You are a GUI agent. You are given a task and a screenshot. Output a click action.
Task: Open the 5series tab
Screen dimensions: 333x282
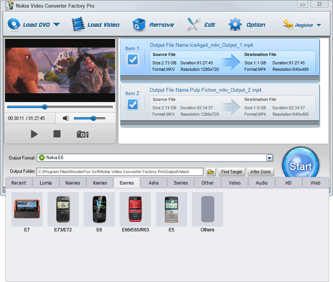click(181, 183)
